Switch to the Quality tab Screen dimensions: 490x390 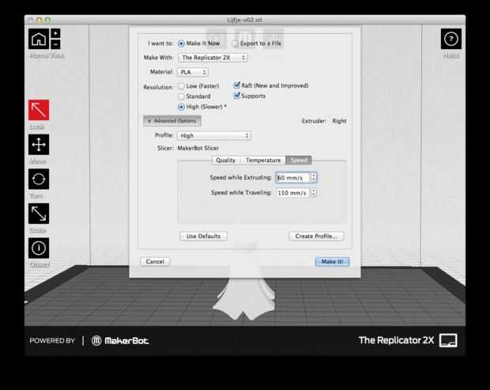pyautogui.click(x=225, y=161)
